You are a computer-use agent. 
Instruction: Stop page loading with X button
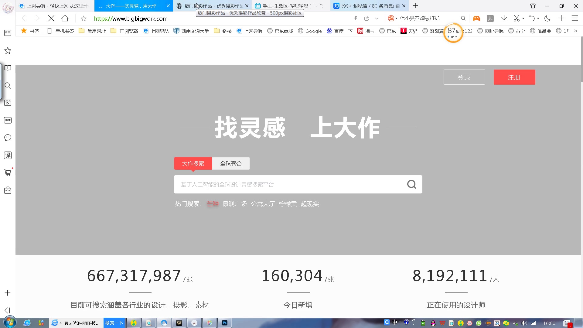pyautogui.click(x=51, y=18)
